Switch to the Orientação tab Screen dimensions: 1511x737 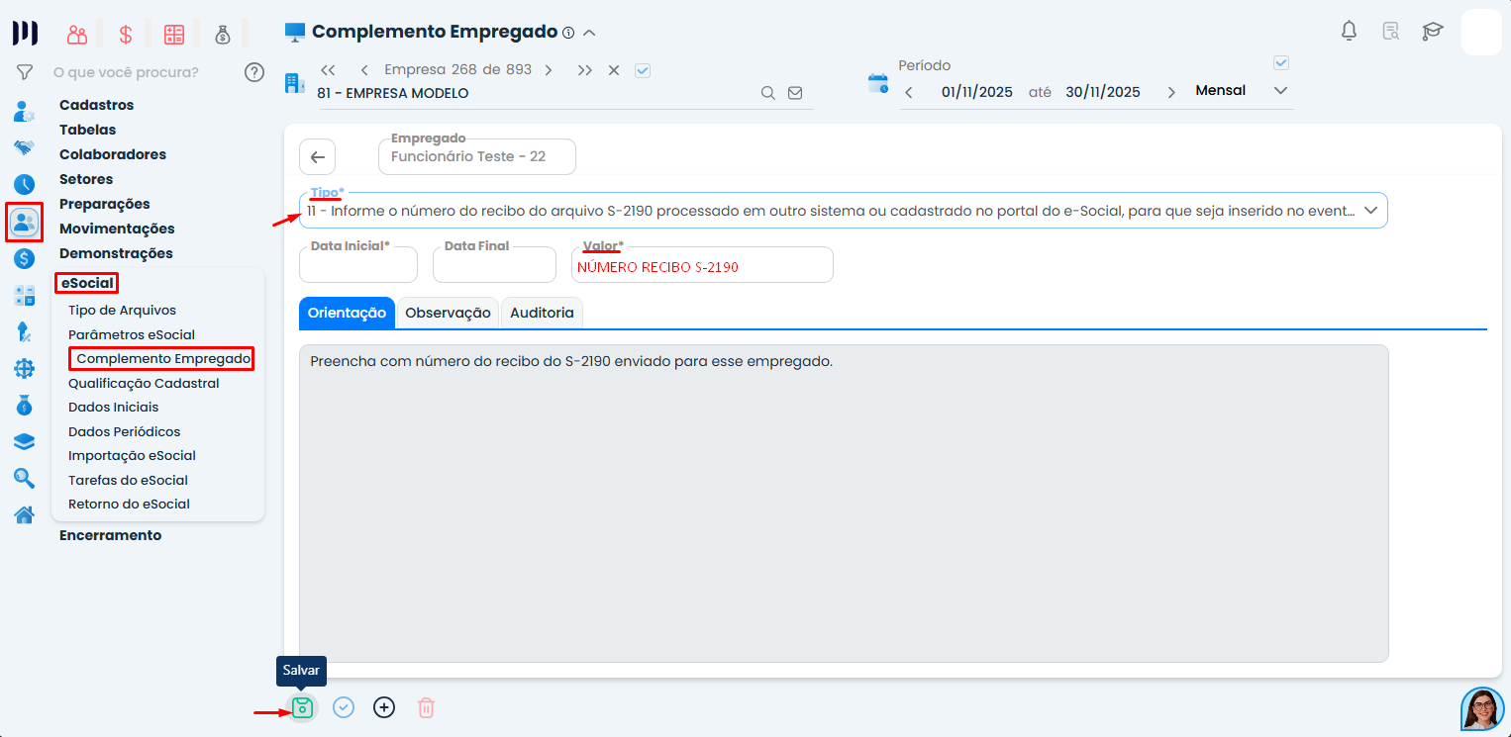coord(347,313)
